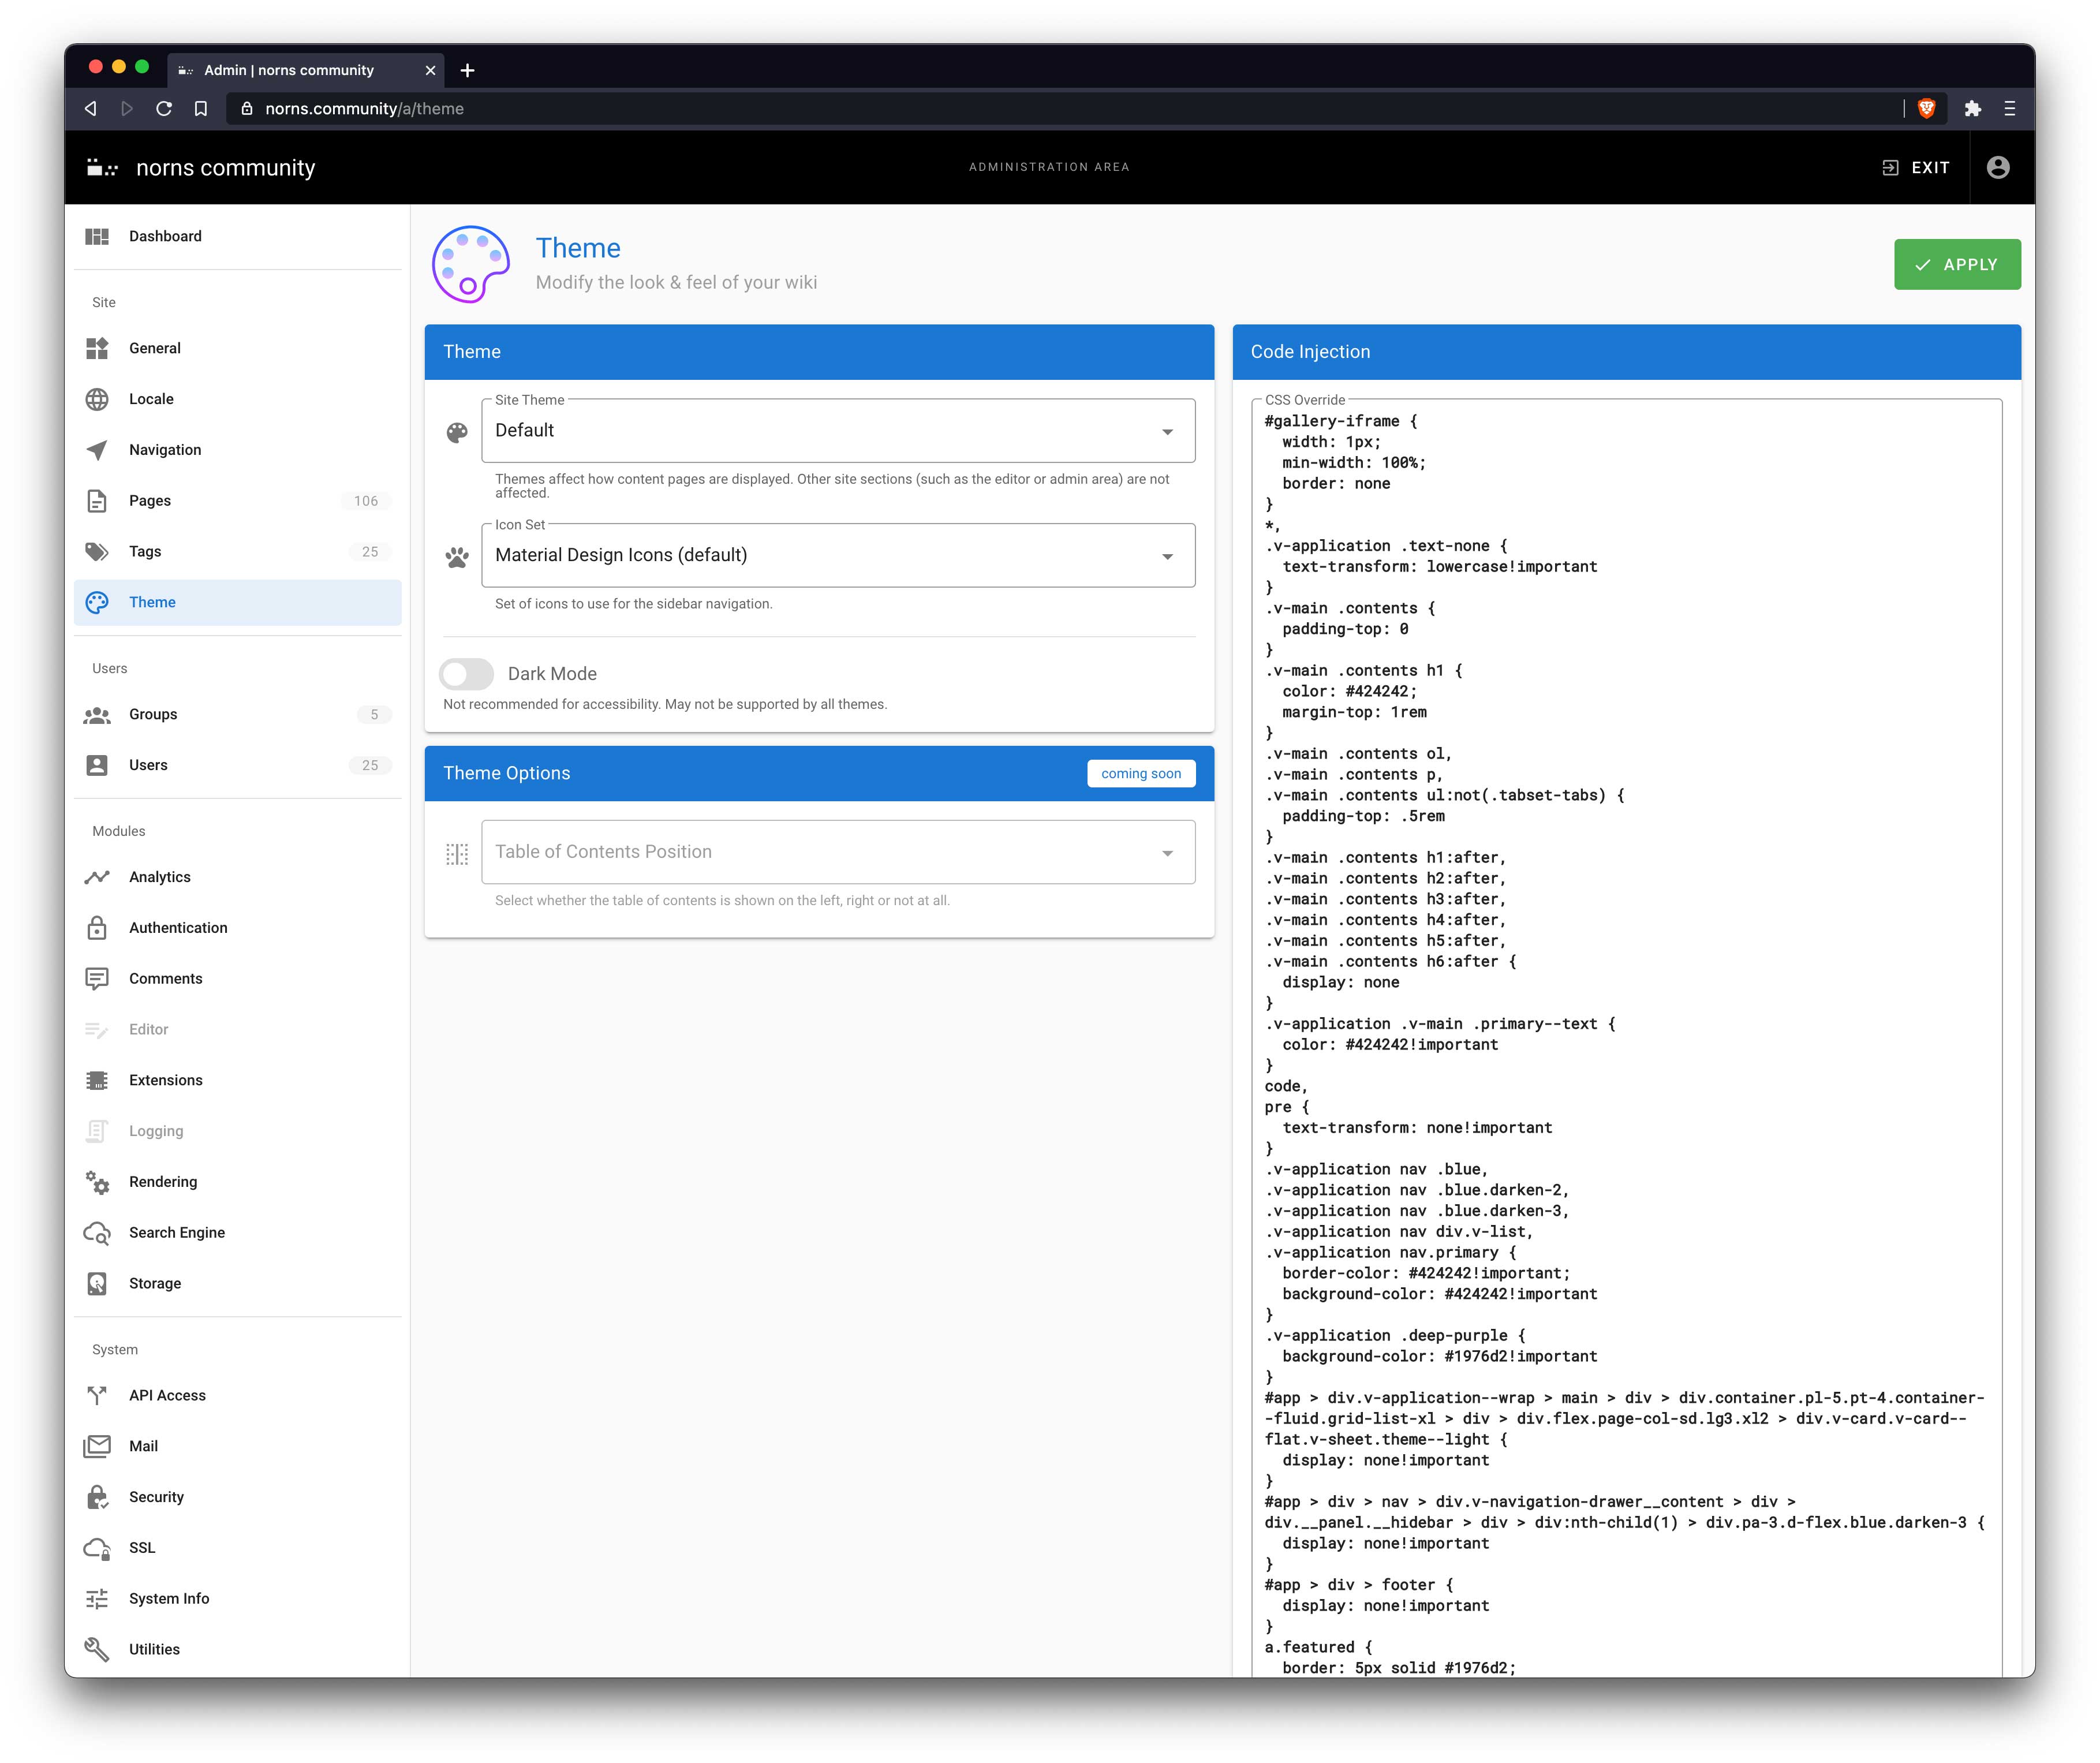Click the Navigation arrow icon

[97, 450]
